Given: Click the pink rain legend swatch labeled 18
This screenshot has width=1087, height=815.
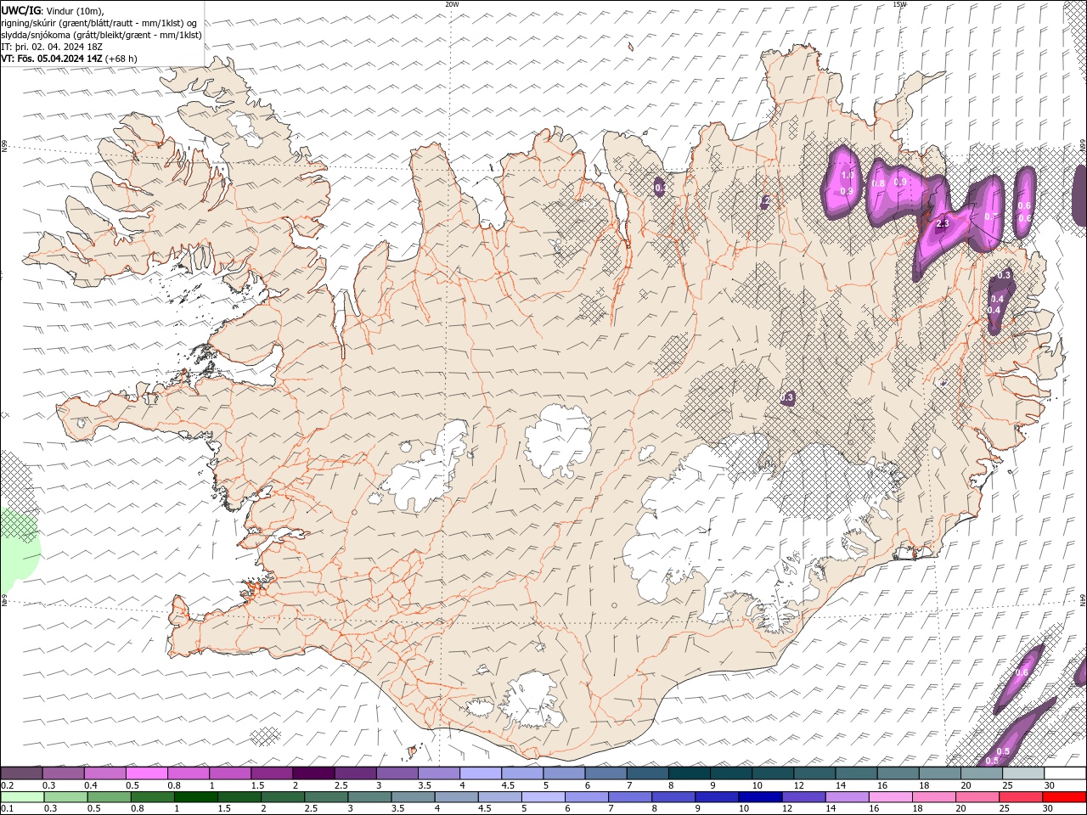Looking at the screenshot, I should click(933, 797).
